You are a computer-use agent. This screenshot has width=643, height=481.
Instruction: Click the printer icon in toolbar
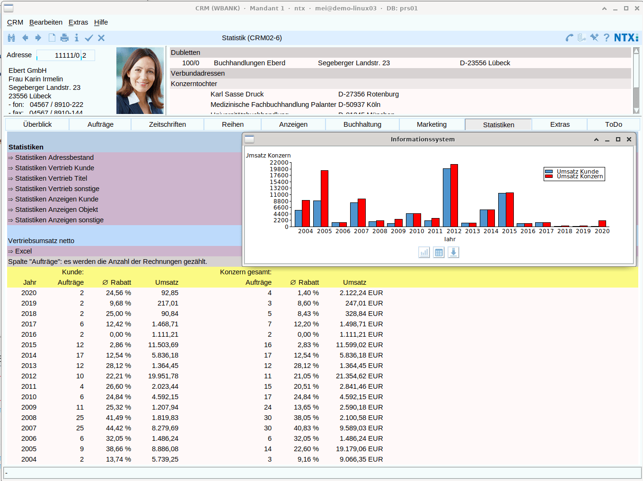click(64, 38)
